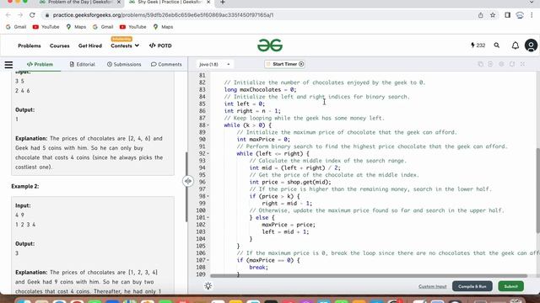Collapse the code fold arrow at line 92
The width and height of the screenshot is (540, 303).
tap(208, 154)
